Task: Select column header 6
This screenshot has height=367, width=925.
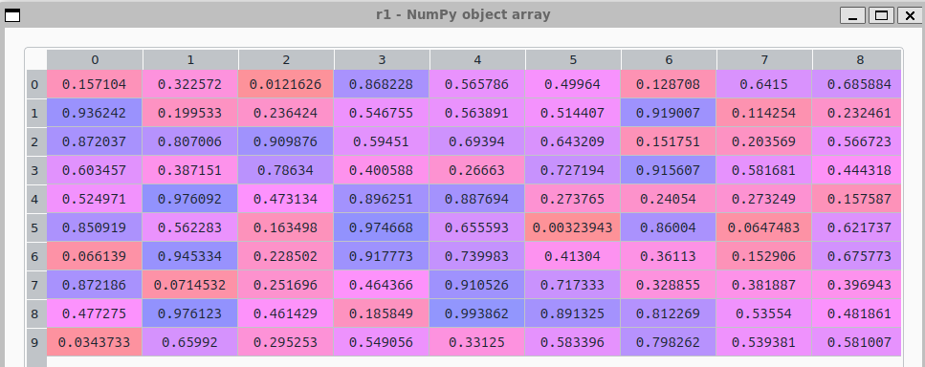Action: click(x=669, y=59)
